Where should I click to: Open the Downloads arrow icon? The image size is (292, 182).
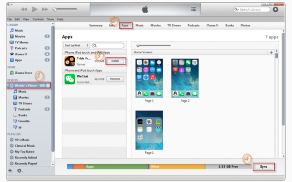tap(276, 9)
